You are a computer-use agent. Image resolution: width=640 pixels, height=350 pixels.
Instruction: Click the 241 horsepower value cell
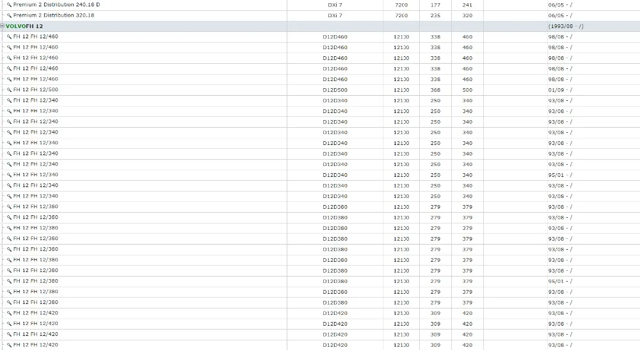click(x=467, y=5)
